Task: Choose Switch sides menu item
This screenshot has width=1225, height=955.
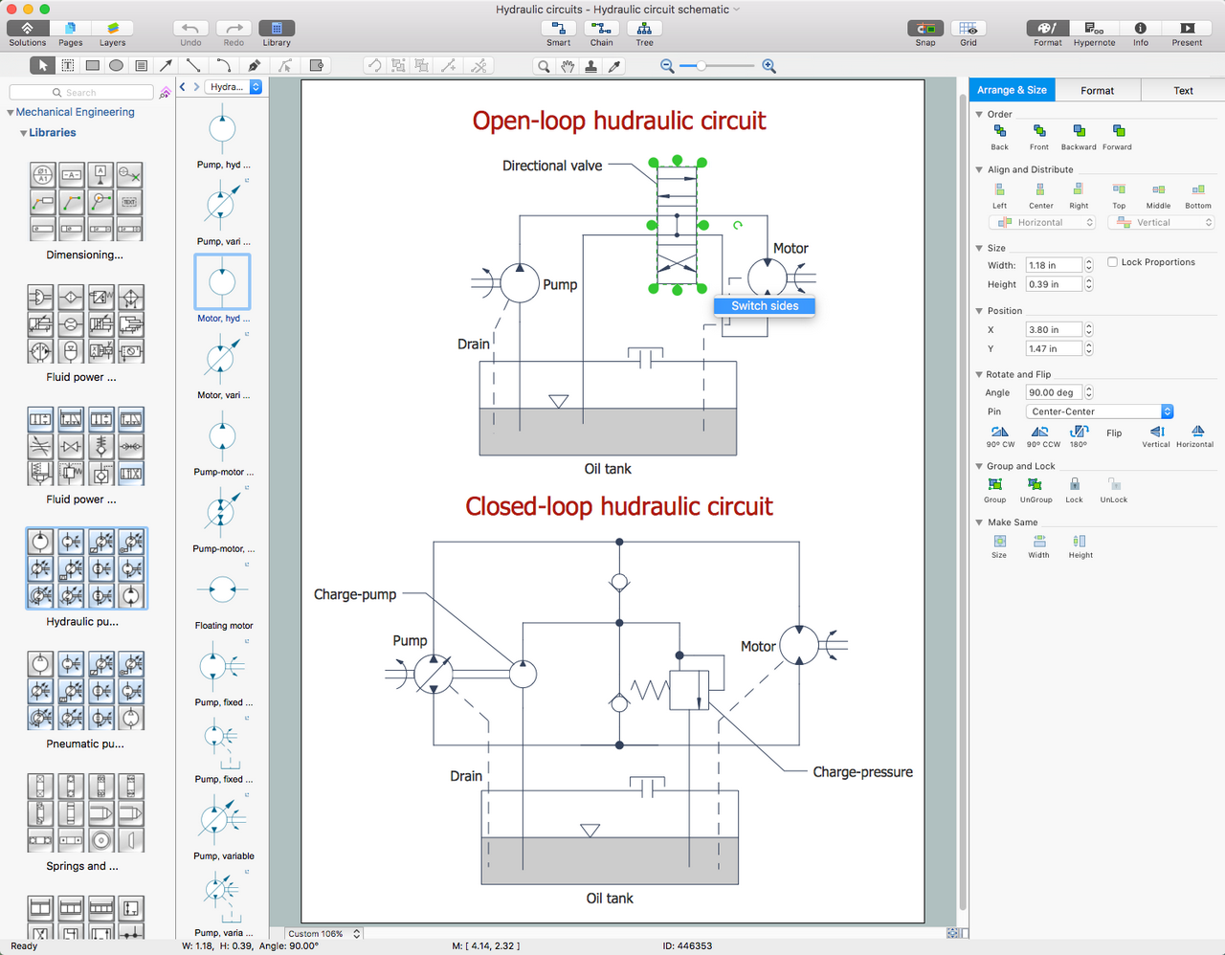Action: point(765,306)
